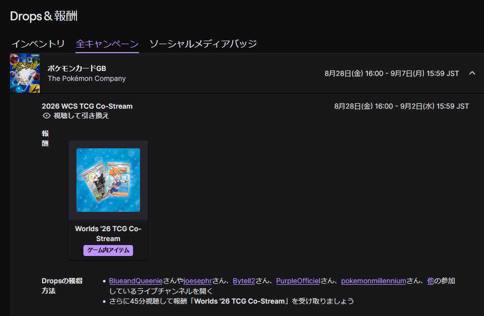The width and height of the screenshot is (484, 316).
Task: Click the drop date range ending 9月2日
Action: [402, 106]
